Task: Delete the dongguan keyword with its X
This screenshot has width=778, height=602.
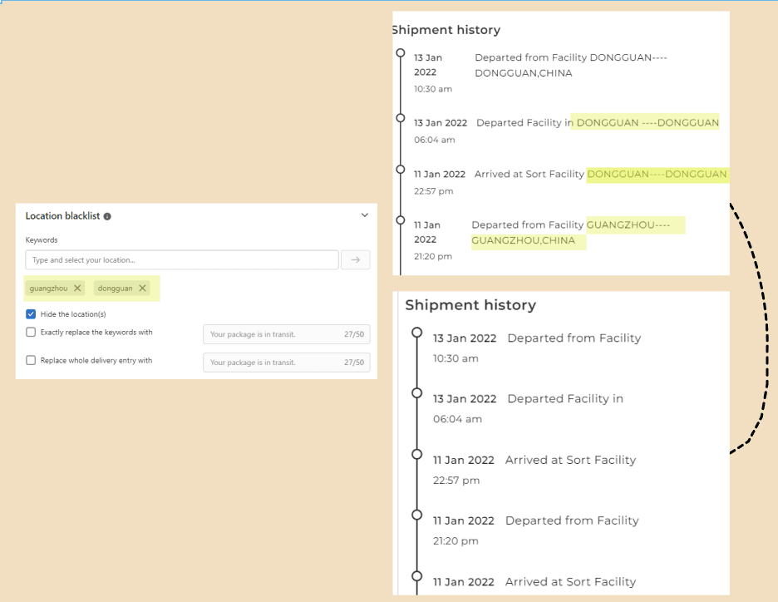Action: tap(142, 289)
